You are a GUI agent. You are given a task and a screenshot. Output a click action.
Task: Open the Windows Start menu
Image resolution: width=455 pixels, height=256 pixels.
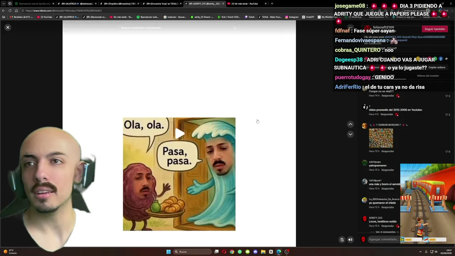coord(168,252)
